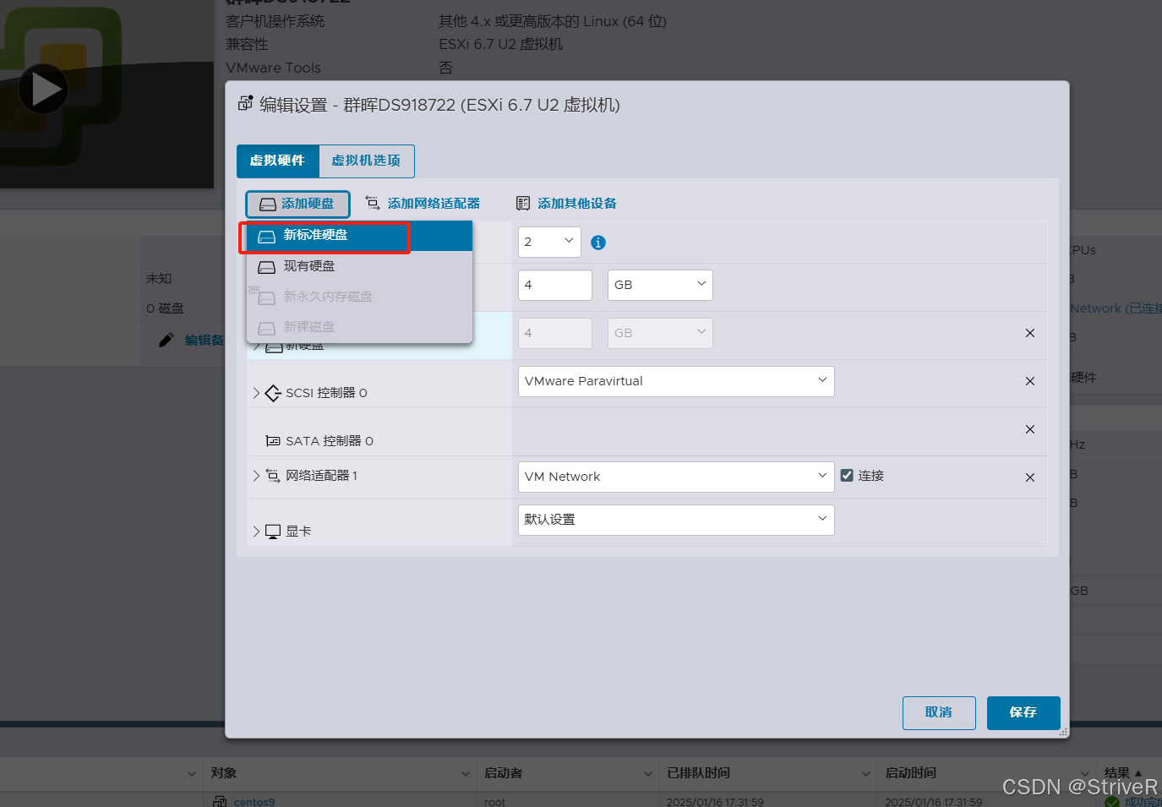
Task: Click the display card monitor icon
Action: pos(273,532)
